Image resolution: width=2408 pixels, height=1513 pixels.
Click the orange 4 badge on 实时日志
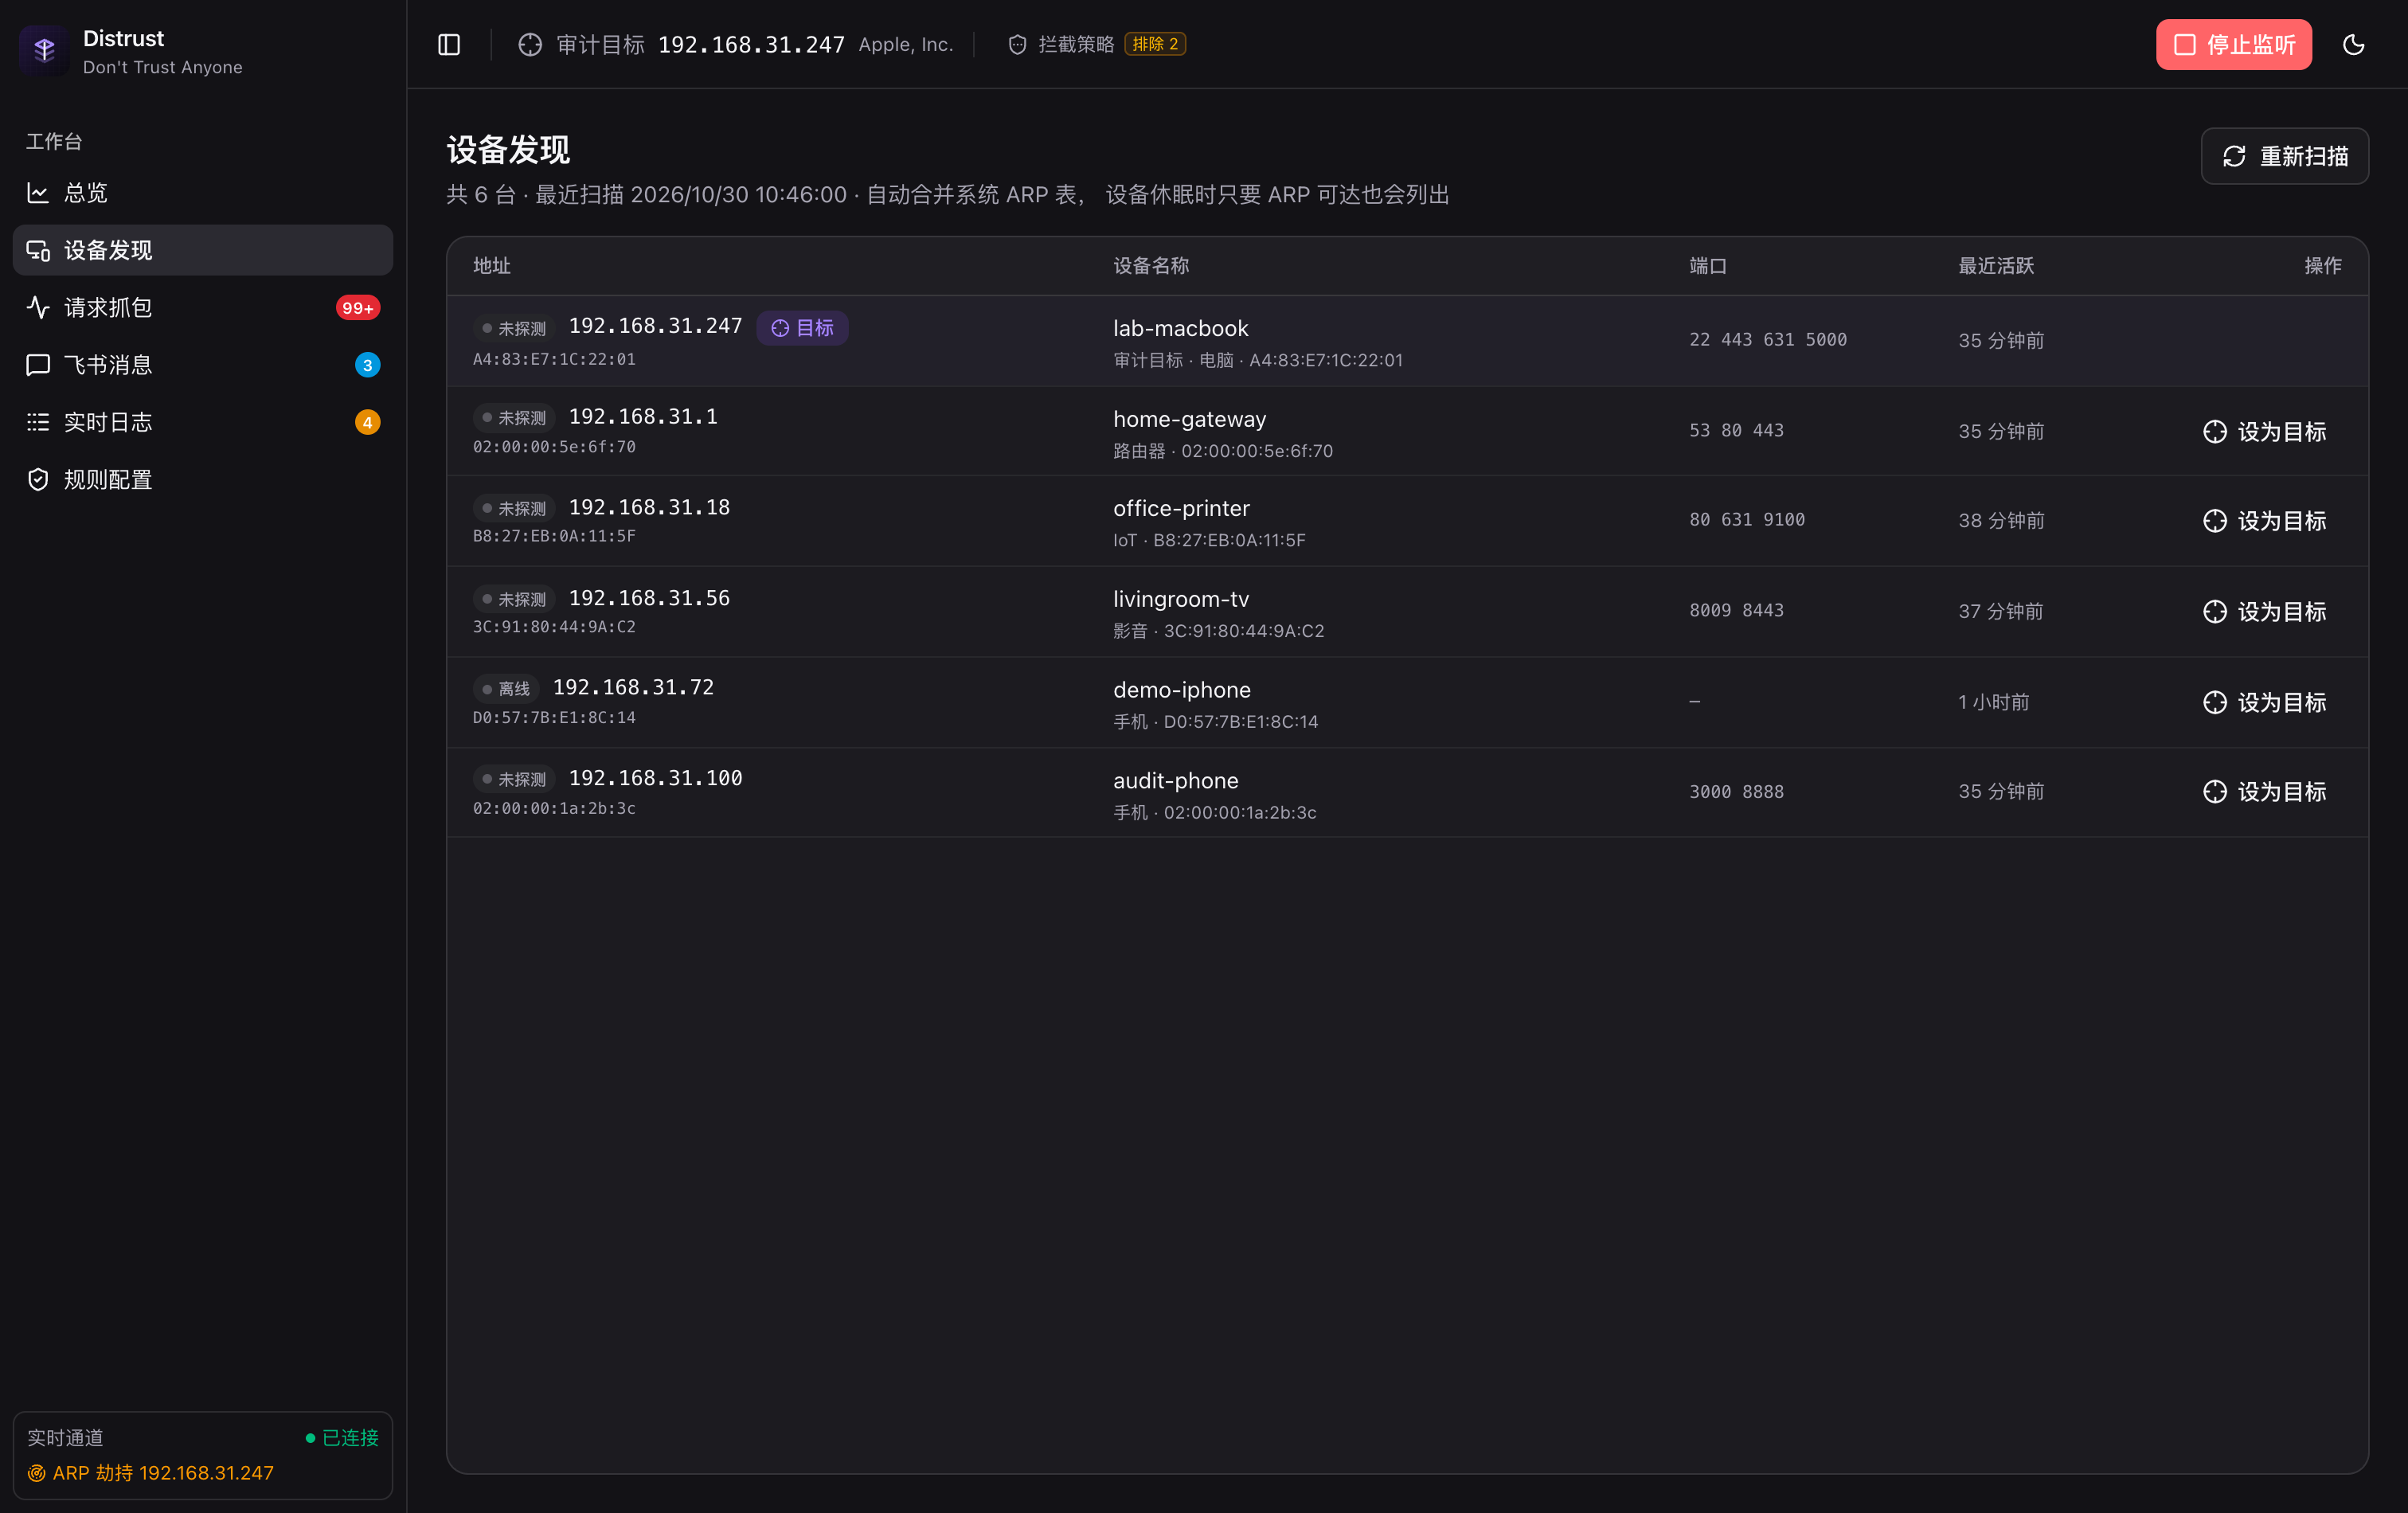click(367, 422)
